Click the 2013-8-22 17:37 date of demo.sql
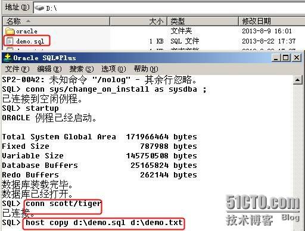This screenshot has width=305, height=231. [269, 41]
